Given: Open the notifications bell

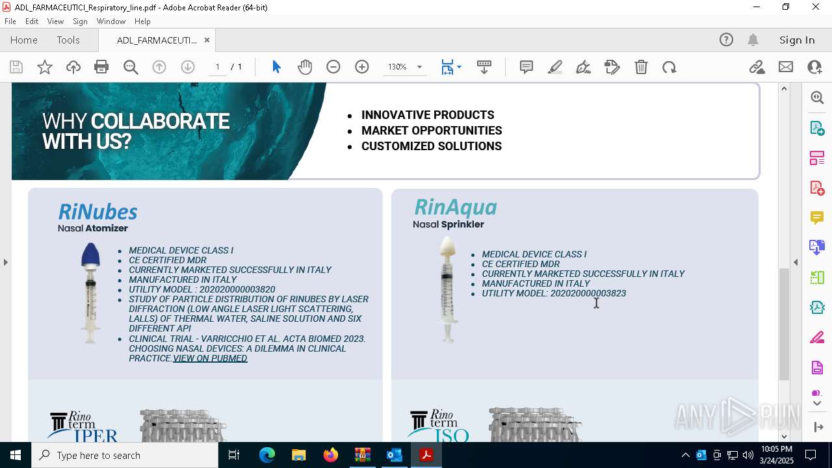Looking at the screenshot, I should [x=753, y=40].
